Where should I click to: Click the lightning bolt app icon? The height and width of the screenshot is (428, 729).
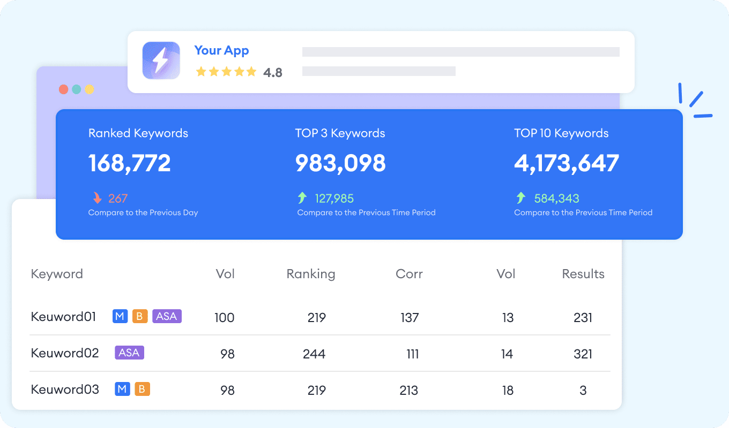161,60
